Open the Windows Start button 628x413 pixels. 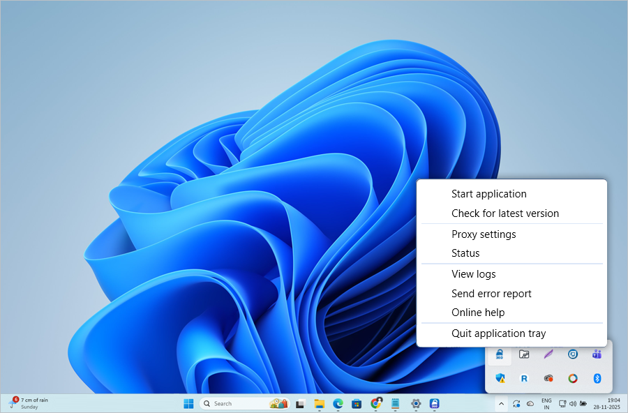pos(188,403)
